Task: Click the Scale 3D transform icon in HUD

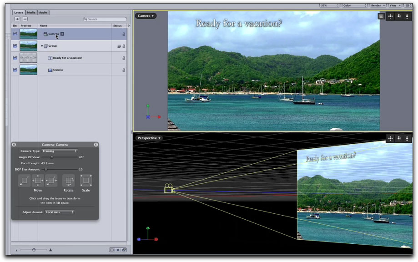Action: click(86, 181)
